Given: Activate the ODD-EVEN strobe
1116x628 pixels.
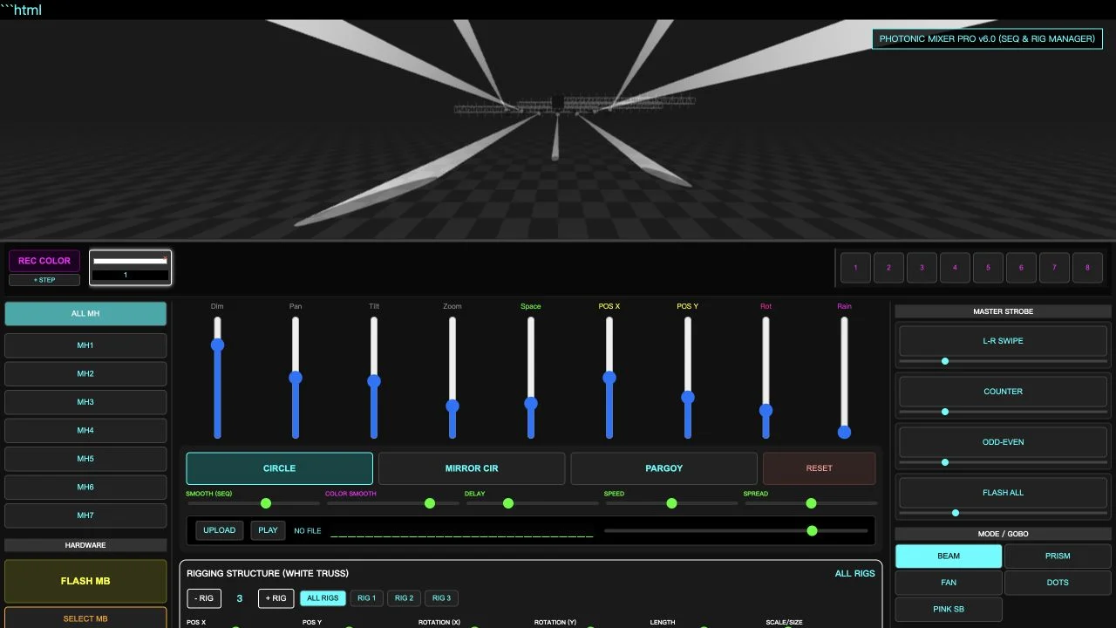Looking at the screenshot, I should pyautogui.click(x=1004, y=442).
